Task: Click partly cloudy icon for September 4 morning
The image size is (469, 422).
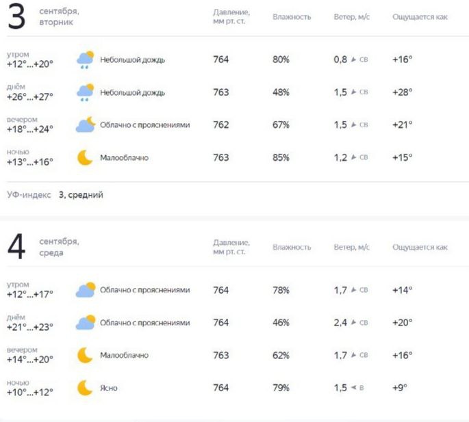Action: tap(86, 289)
